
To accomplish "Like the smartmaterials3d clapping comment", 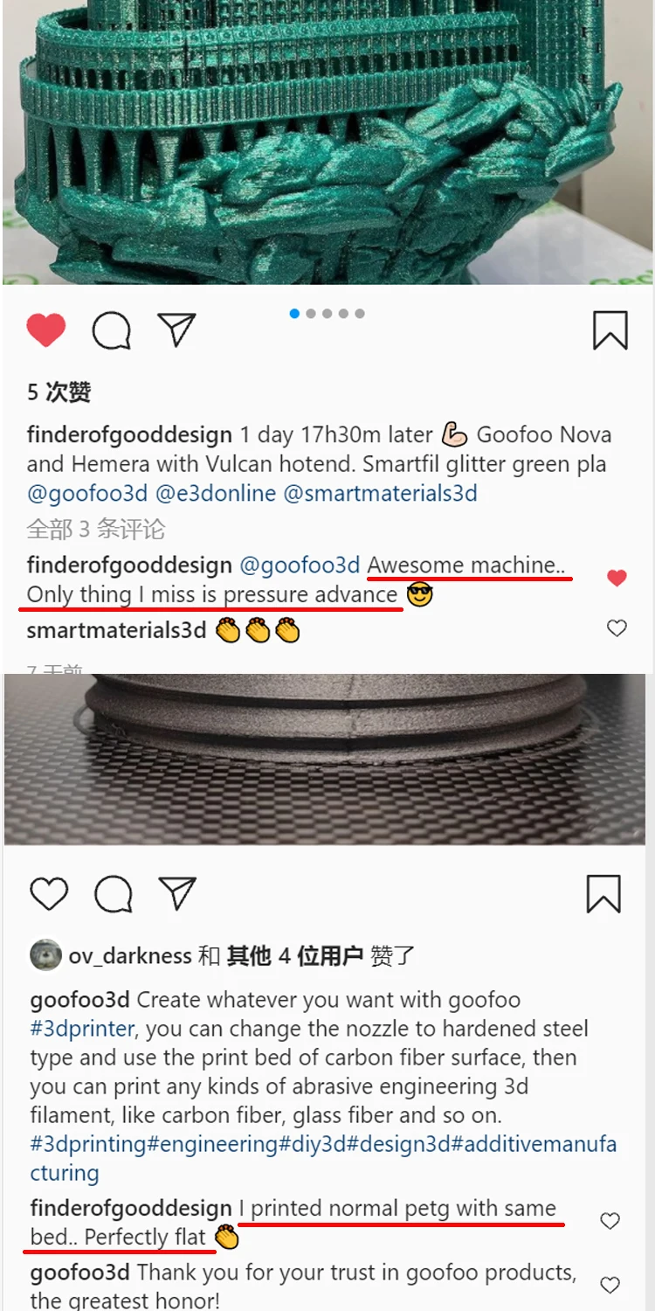I will pos(617,628).
